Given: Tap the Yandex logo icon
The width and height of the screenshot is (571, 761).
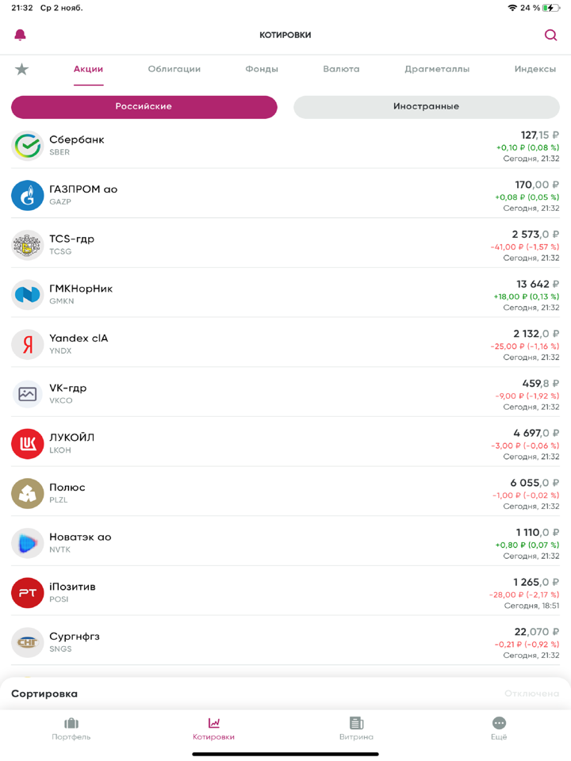Looking at the screenshot, I should pyautogui.click(x=28, y=344).
